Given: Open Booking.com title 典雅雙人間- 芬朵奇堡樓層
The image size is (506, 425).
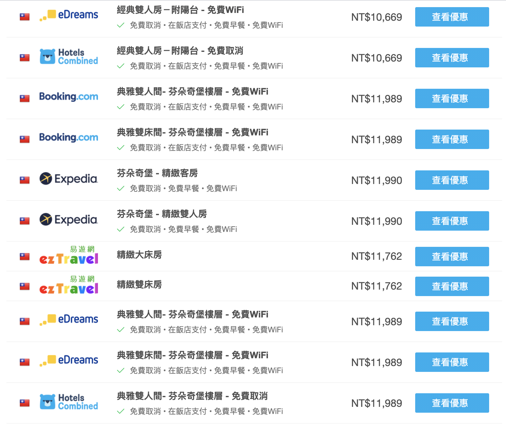Looking at the screenshot, I should 193,92.
